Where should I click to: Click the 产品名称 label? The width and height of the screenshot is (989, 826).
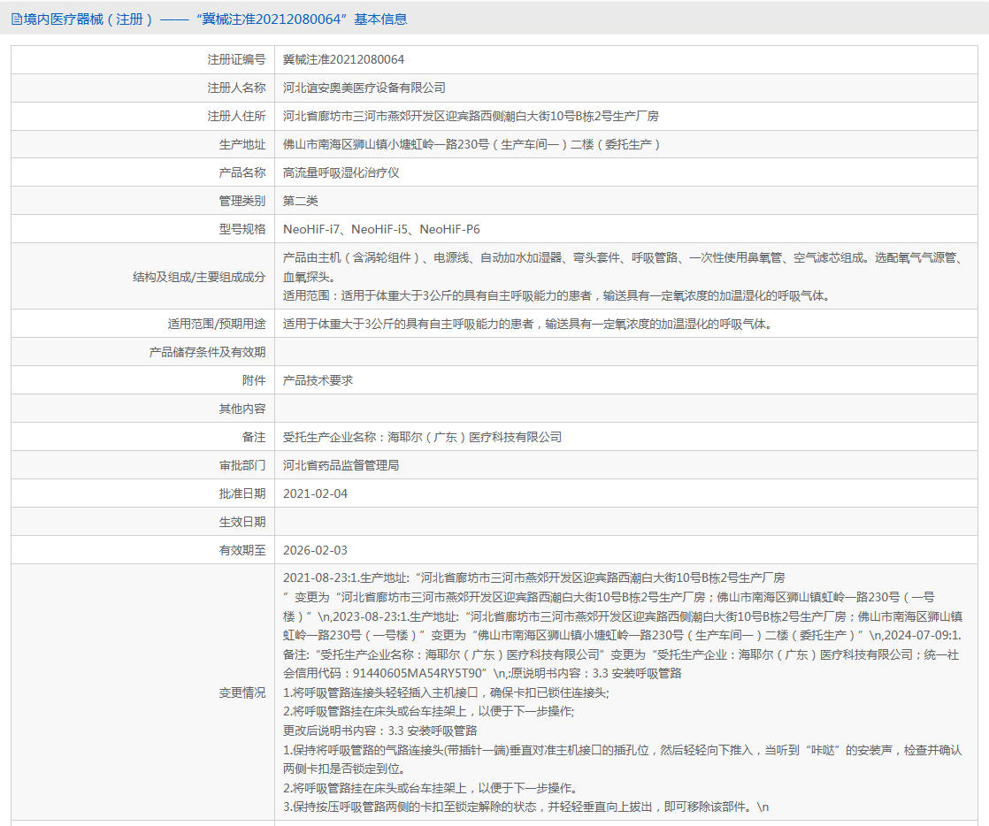[242, 172]
